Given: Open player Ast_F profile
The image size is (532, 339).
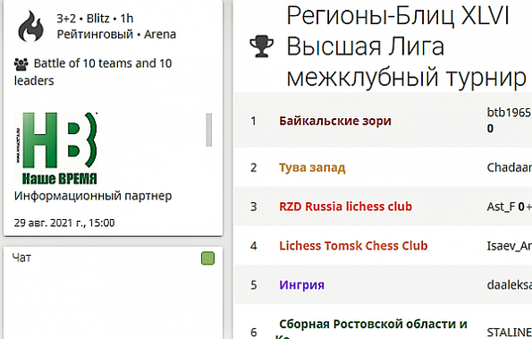Looking at the screenshot, I should 501,207.
